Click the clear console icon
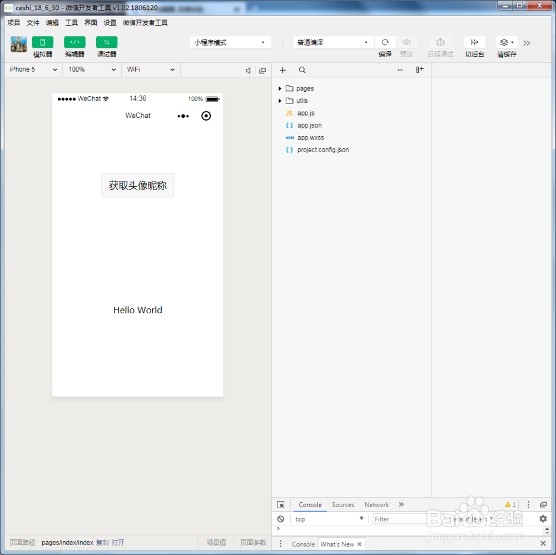The width and height of the screenshot is (556, 555). click(281, 519)
